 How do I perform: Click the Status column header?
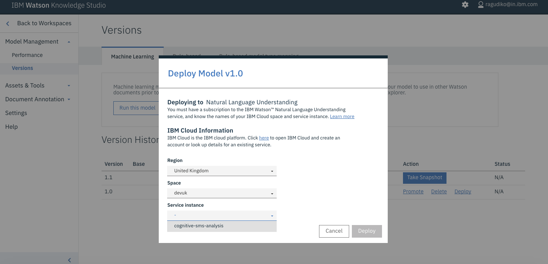pyautogui.click(x=502, y=164)
